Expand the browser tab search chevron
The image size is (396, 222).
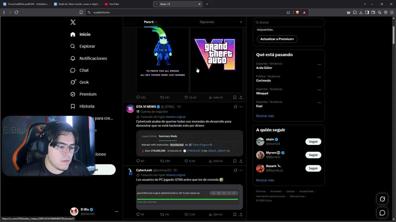point(365,4)
